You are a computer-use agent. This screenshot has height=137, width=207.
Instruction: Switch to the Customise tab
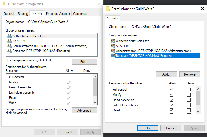tap(80, 14)
